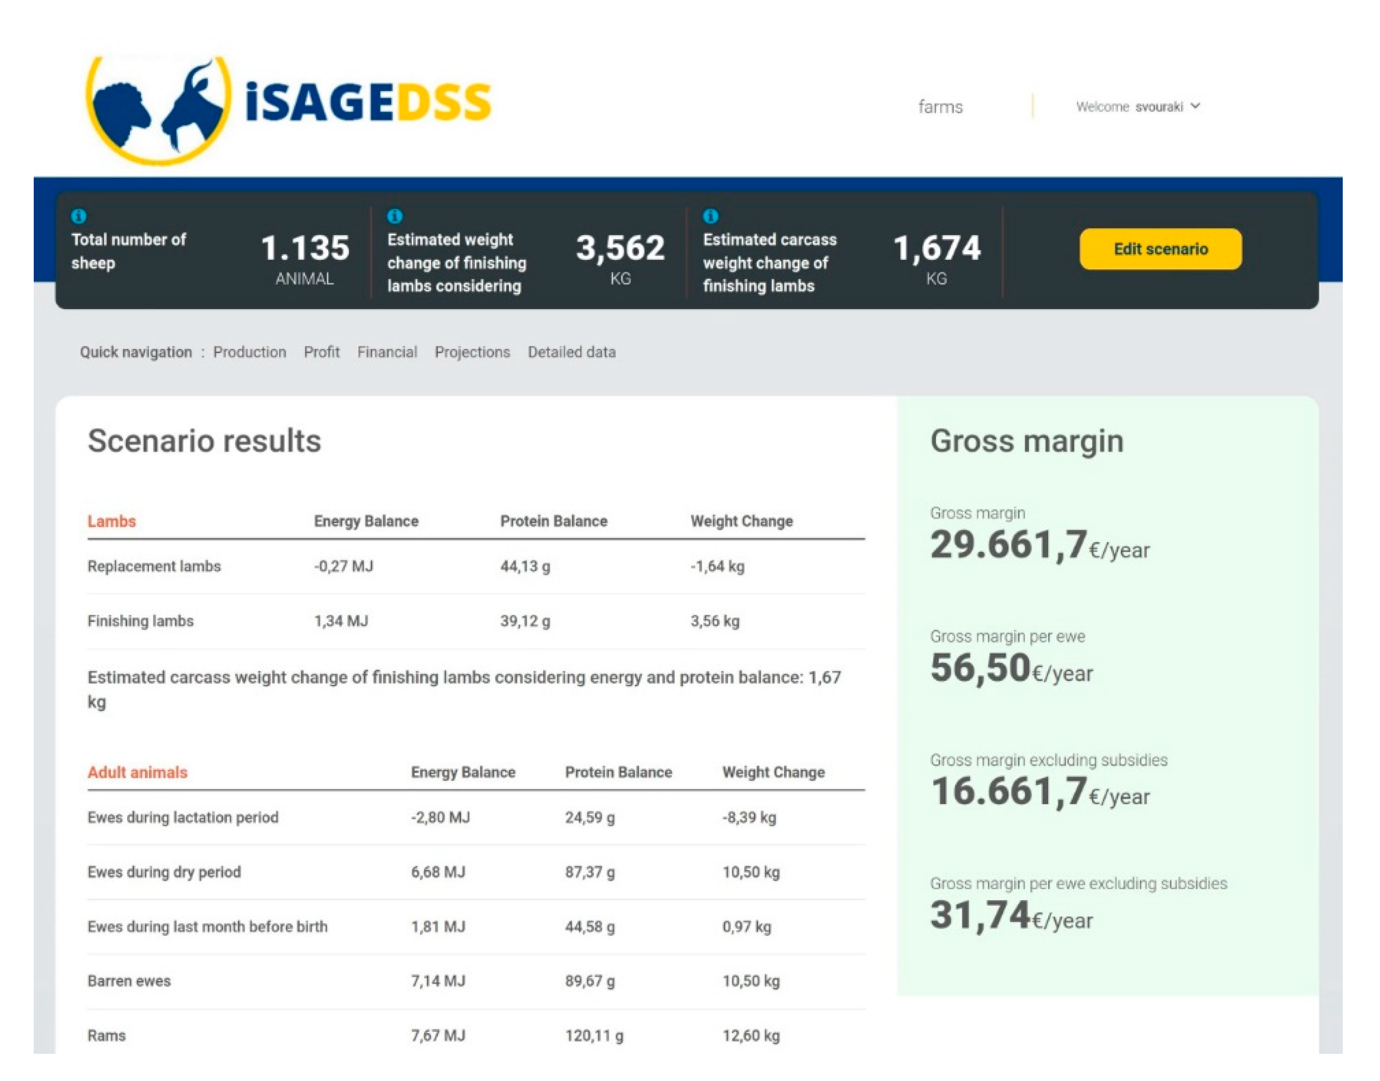Open the user dropdown chevron beside svouraki
Viewport: 1380px width, 1081px height.
point(1195,106)
